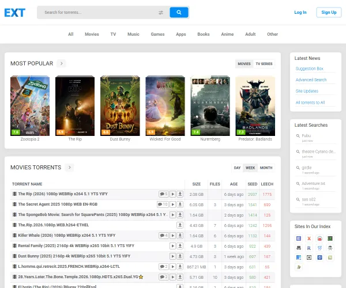Click the Sign Up button
The width and height of the screenshot is (346, 288).
329,12
